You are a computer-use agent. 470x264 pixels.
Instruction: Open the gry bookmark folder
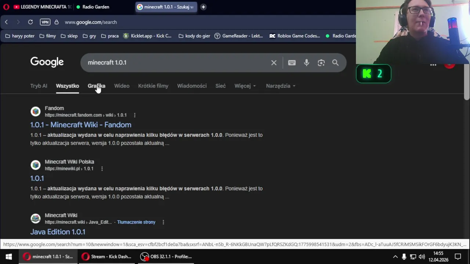tap(90, 36)
